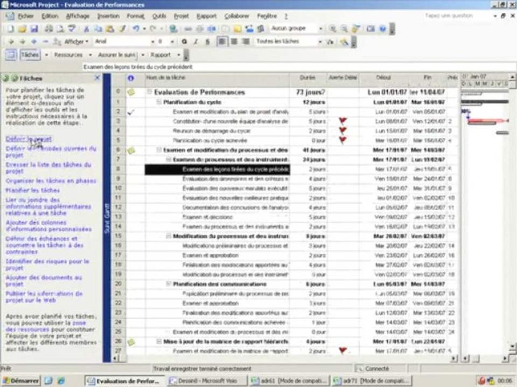Toggle Italic (I) formatting

tap(196, 41)
